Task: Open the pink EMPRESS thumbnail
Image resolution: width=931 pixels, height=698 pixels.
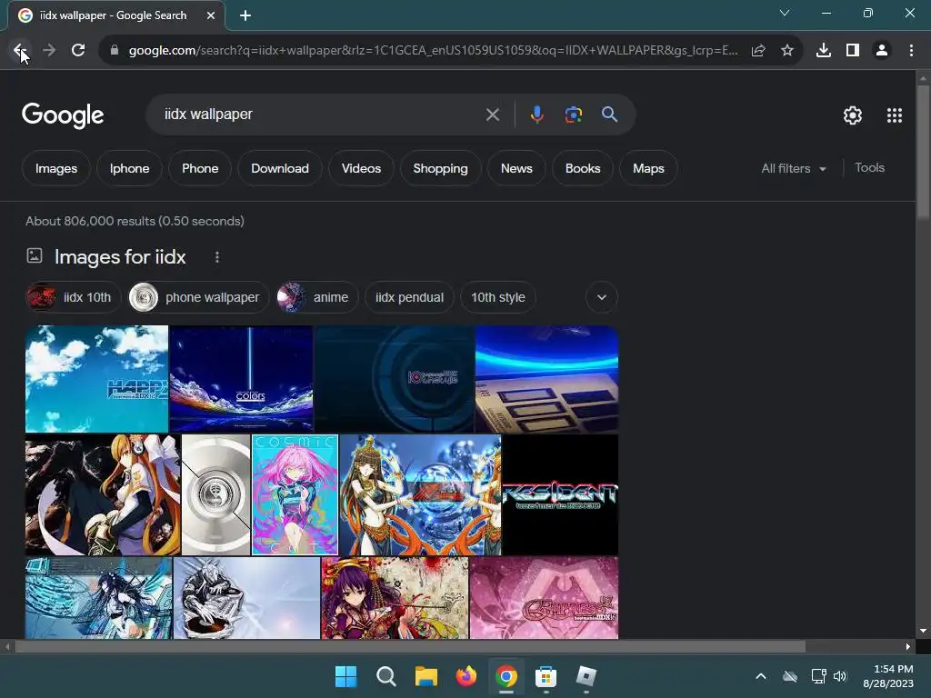Action: pos(544,598)
